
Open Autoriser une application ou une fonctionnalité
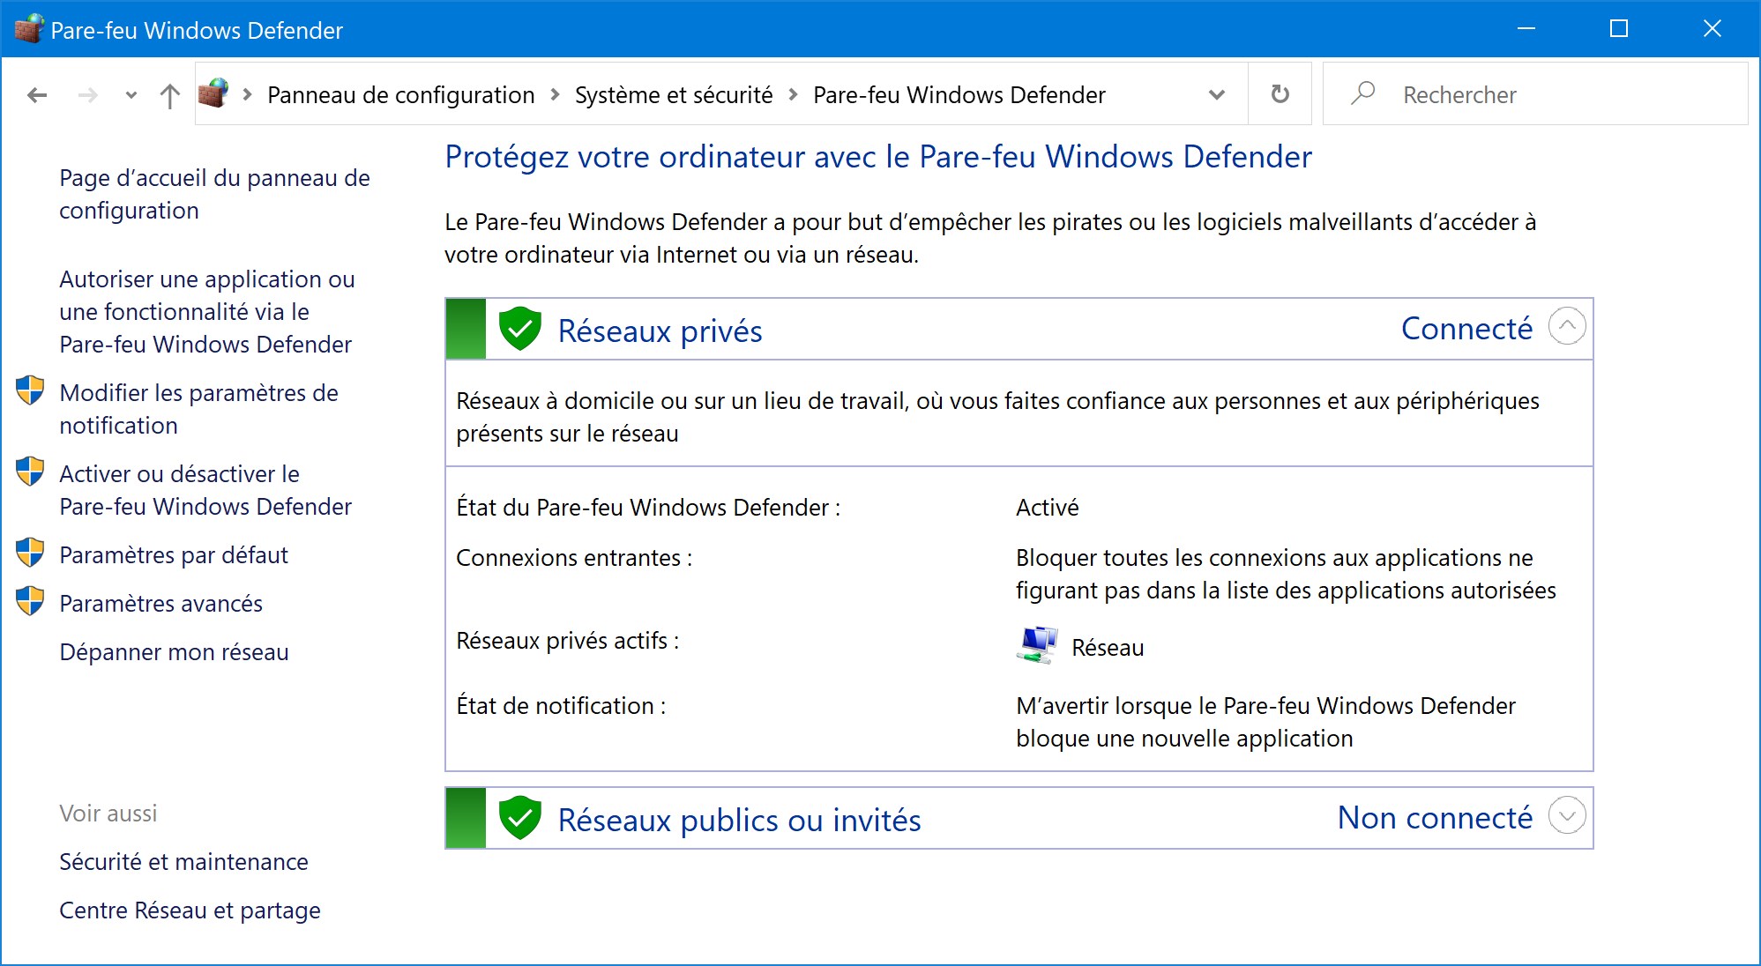207,311
